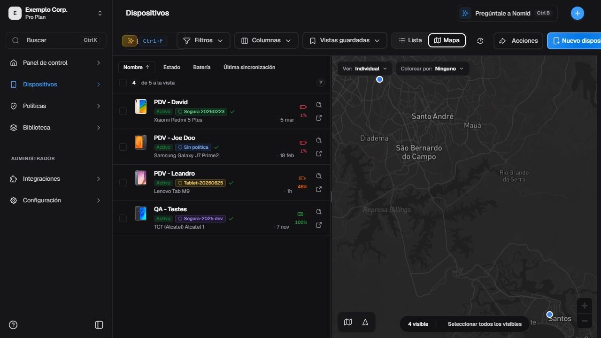Click the Pregúntale a Nomid button

pyautogui.click(x=507, y=13)
